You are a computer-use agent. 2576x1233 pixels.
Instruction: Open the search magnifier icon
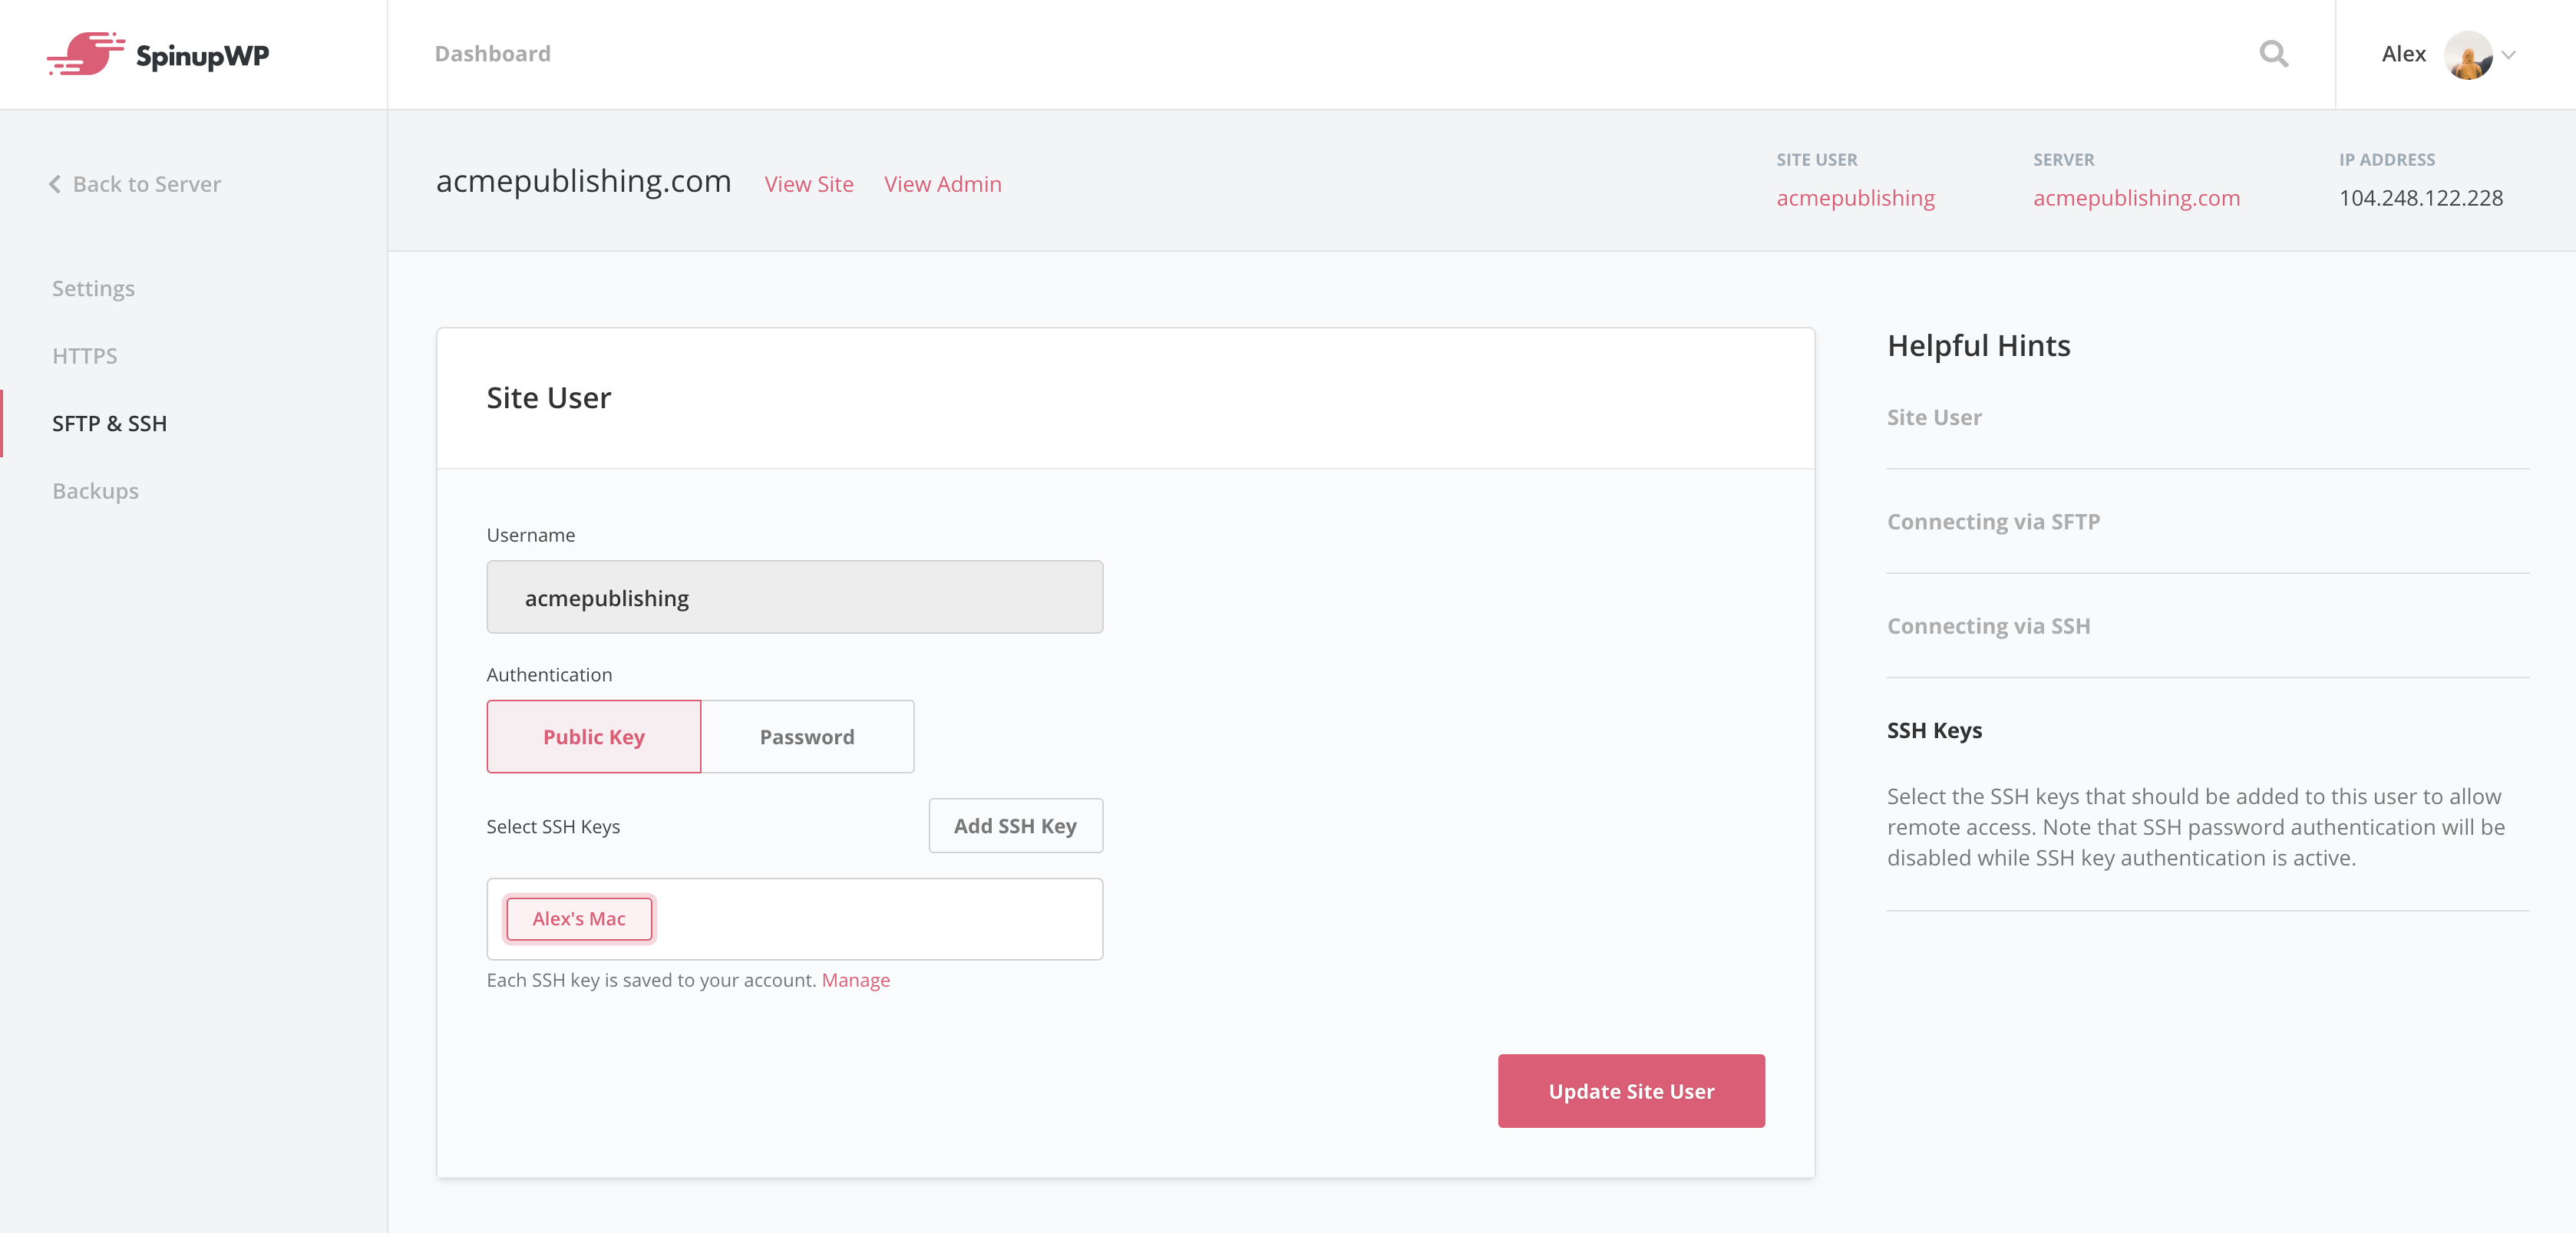click(x=2273, y=54)
